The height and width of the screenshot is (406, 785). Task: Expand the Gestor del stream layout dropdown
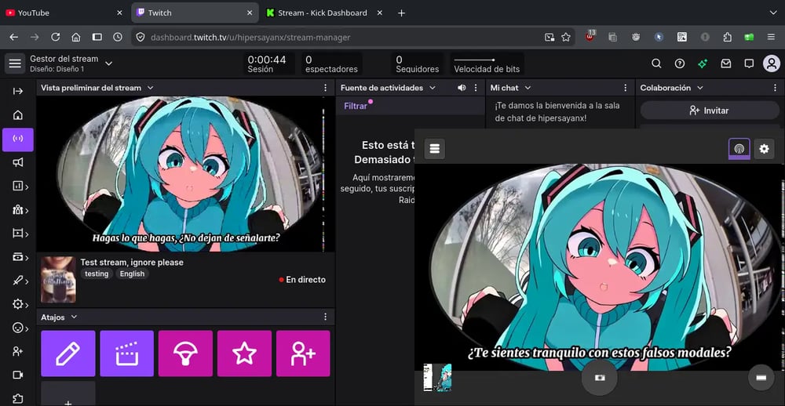tap(108, 63)
